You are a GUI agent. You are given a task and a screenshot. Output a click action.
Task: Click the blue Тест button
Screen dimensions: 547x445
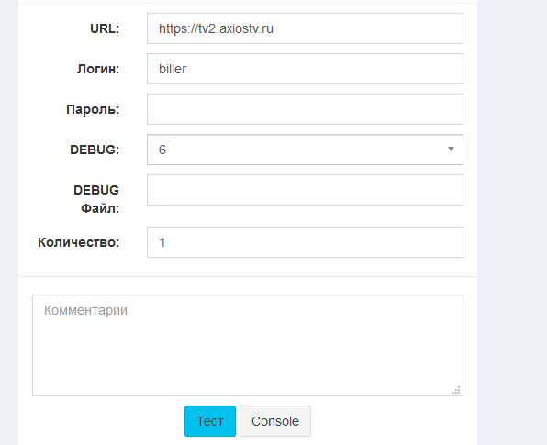[x=210, y=421]
